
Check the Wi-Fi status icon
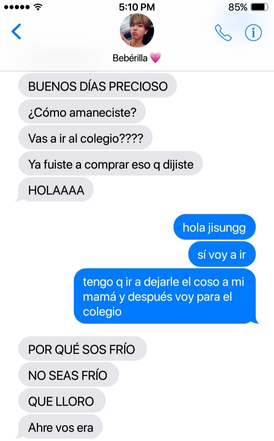(x=38, y=7)
